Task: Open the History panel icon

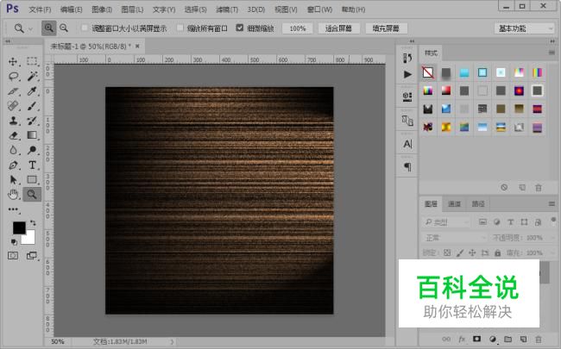Action: pos(407,58)
